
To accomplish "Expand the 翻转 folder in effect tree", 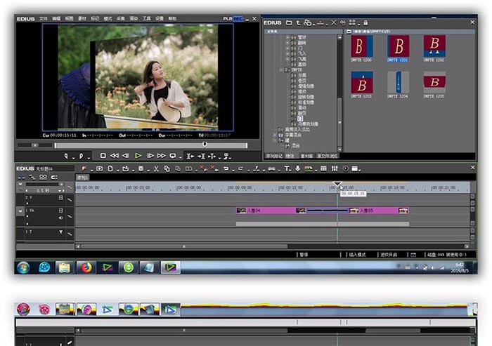I will pos(287,43).
